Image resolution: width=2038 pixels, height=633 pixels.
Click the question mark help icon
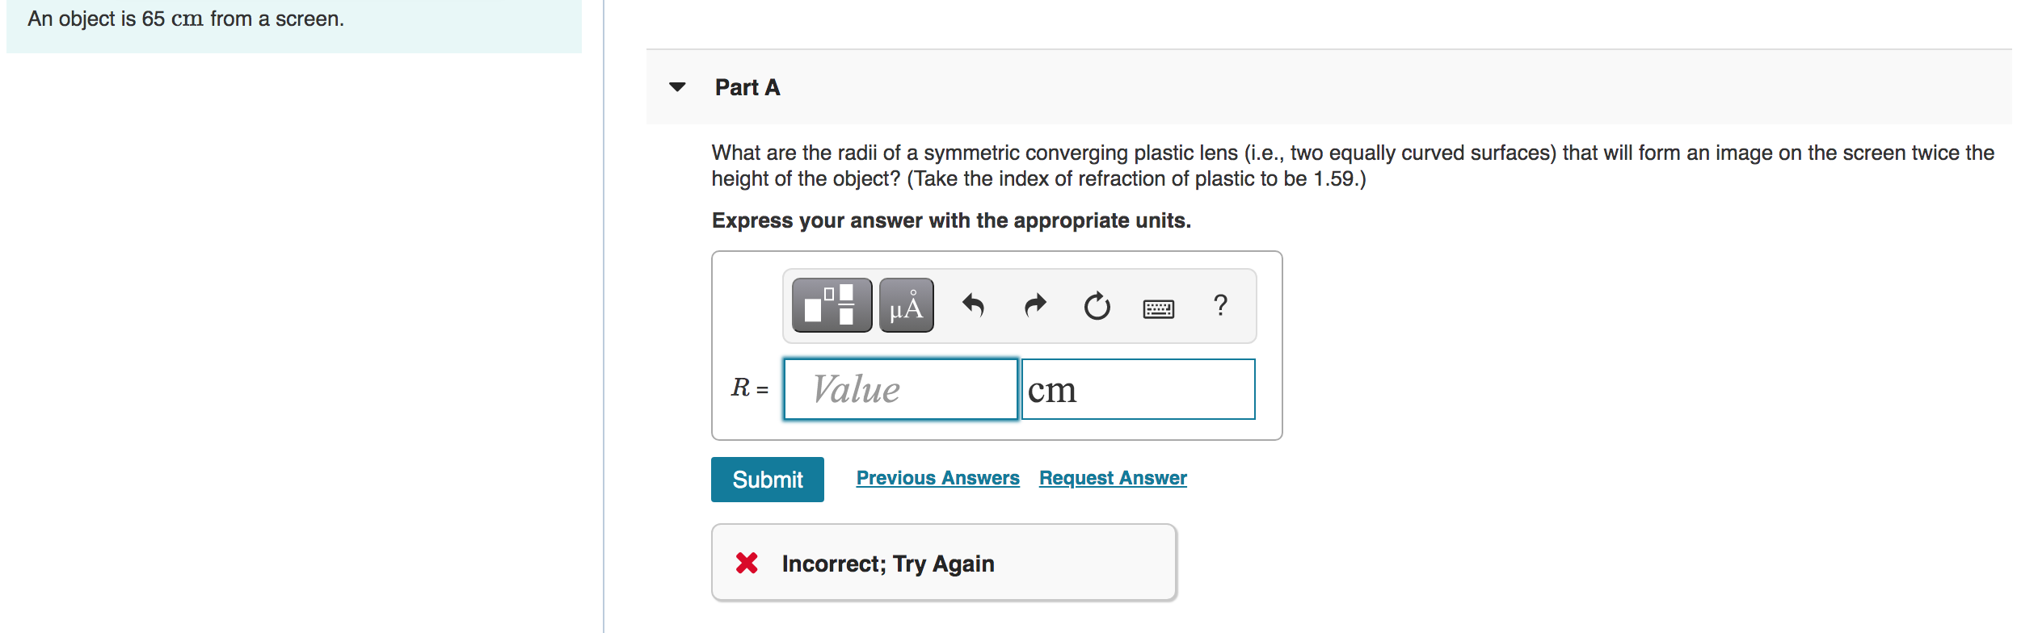point(1220,305)
